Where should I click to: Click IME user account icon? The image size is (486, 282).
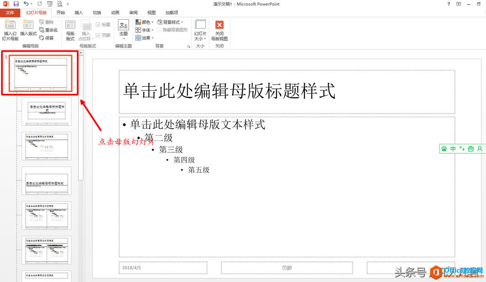point(480,149)
